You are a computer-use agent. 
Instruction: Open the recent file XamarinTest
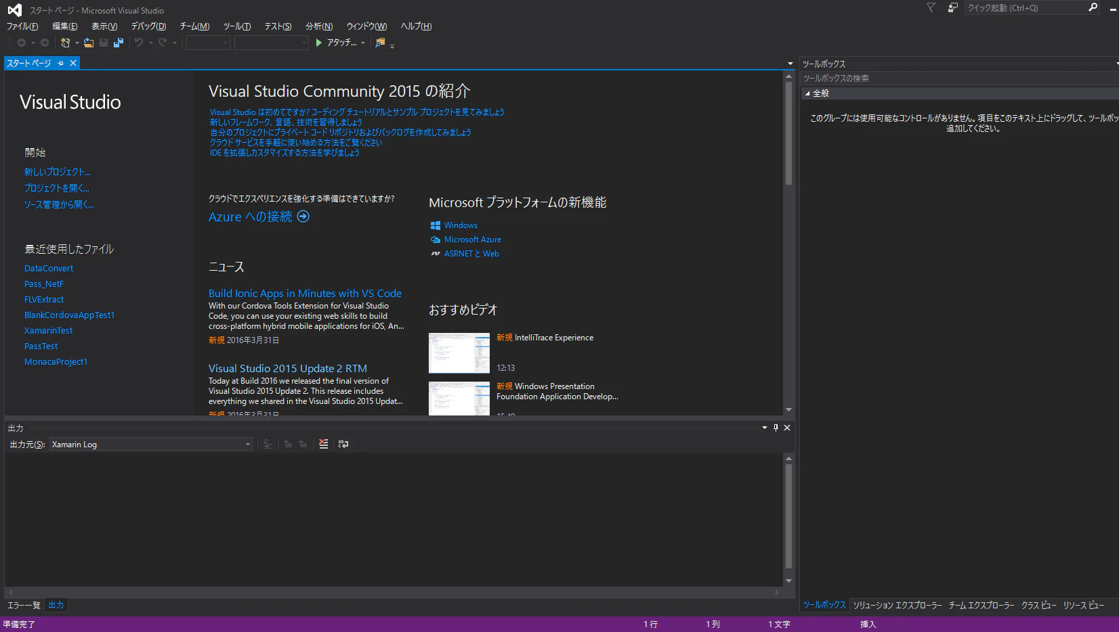pos(48,331)
